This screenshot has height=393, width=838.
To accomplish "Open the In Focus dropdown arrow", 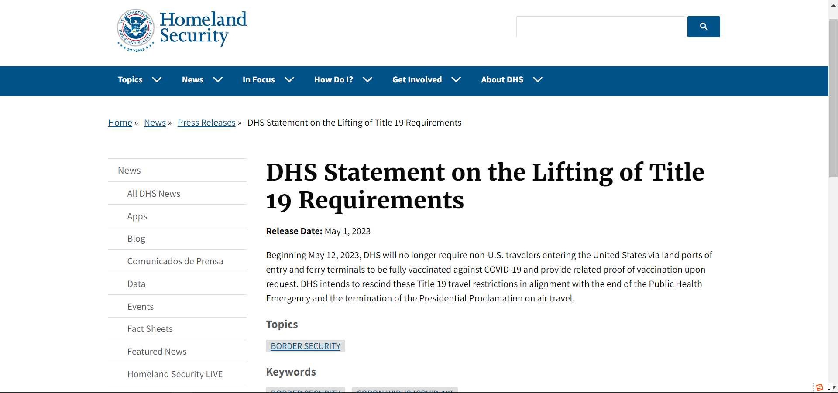I will point(289,79).
